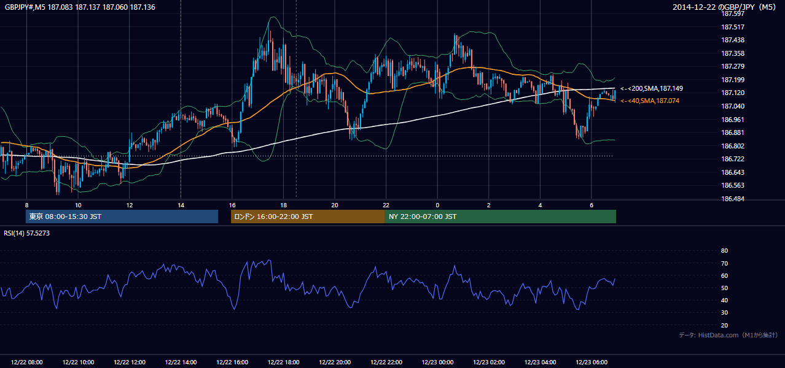Screen dimensions: 785x368
Task: Click price axis value 187.040
Action: click(x=733, y=106)
